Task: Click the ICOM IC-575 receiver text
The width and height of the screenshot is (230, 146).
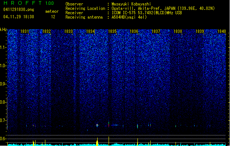Action: tap(147, 13)
